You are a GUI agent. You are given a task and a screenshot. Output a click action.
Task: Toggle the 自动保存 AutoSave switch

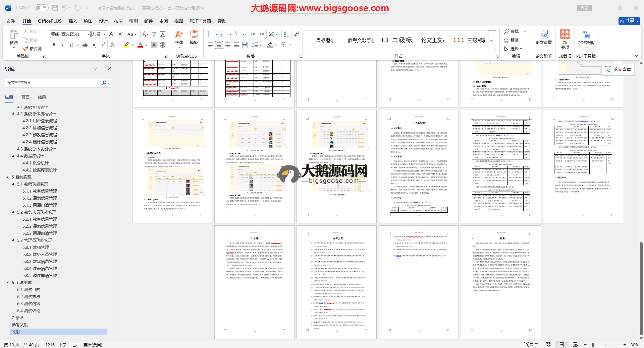(41, 8)
